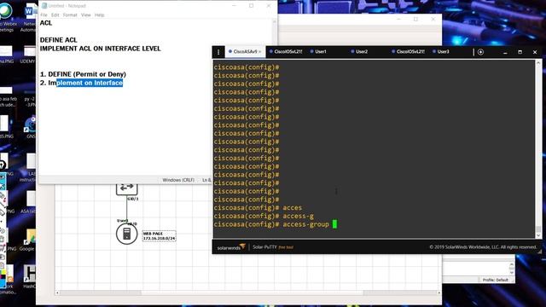Screen dimensions: 546x307
Task: Switch to the User3 terminal tab
Action: (440, 51)
